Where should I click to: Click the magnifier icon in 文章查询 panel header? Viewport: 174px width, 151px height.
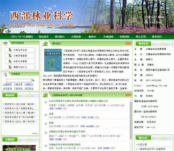coord(5,74)
